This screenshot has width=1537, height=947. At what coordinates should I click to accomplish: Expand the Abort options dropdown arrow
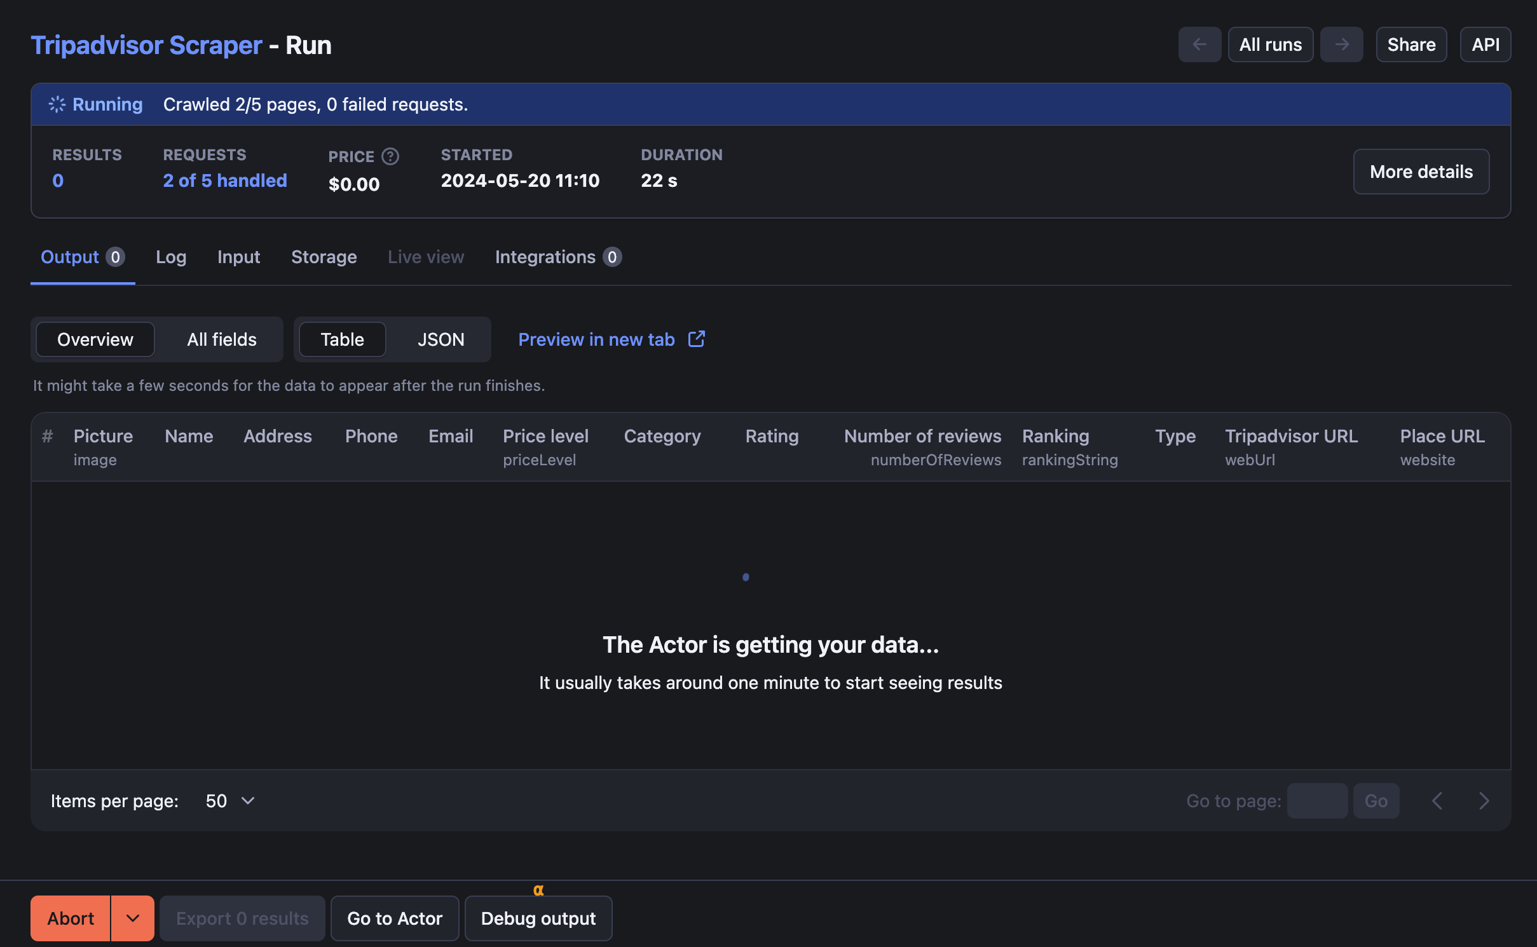132,918
